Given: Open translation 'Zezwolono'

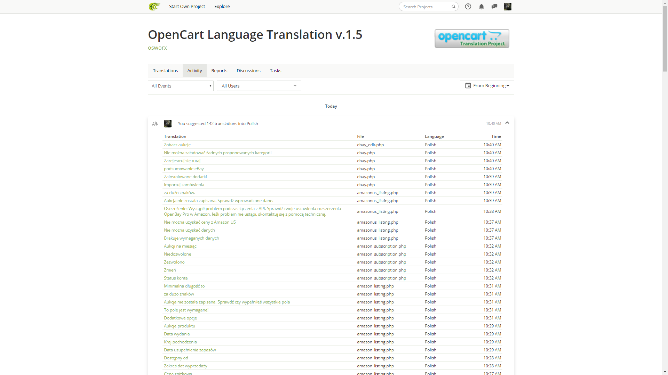Looking at the screenshot, I should coord(174,262).
